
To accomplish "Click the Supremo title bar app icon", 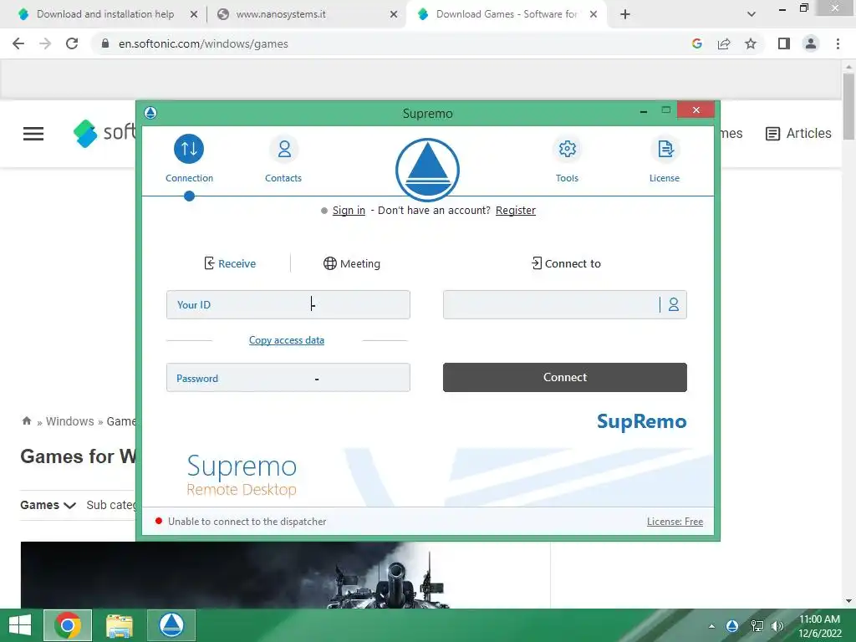I will click(150, 113).
